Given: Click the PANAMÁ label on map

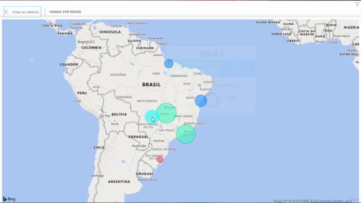Looking at the screenshot, I should point(65,33).
